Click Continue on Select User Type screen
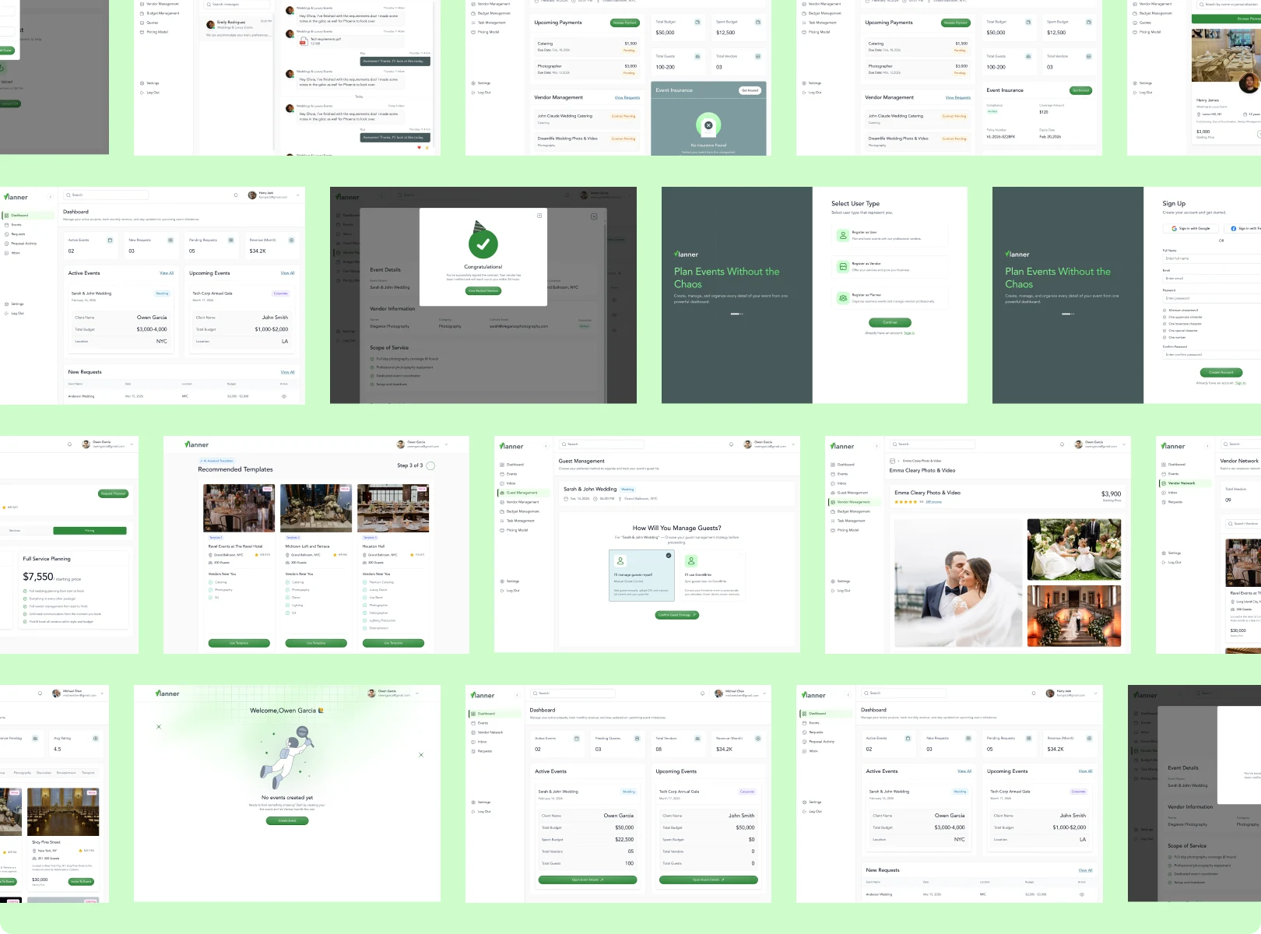Screen dimensions: 1261x934 coord(890,322)
